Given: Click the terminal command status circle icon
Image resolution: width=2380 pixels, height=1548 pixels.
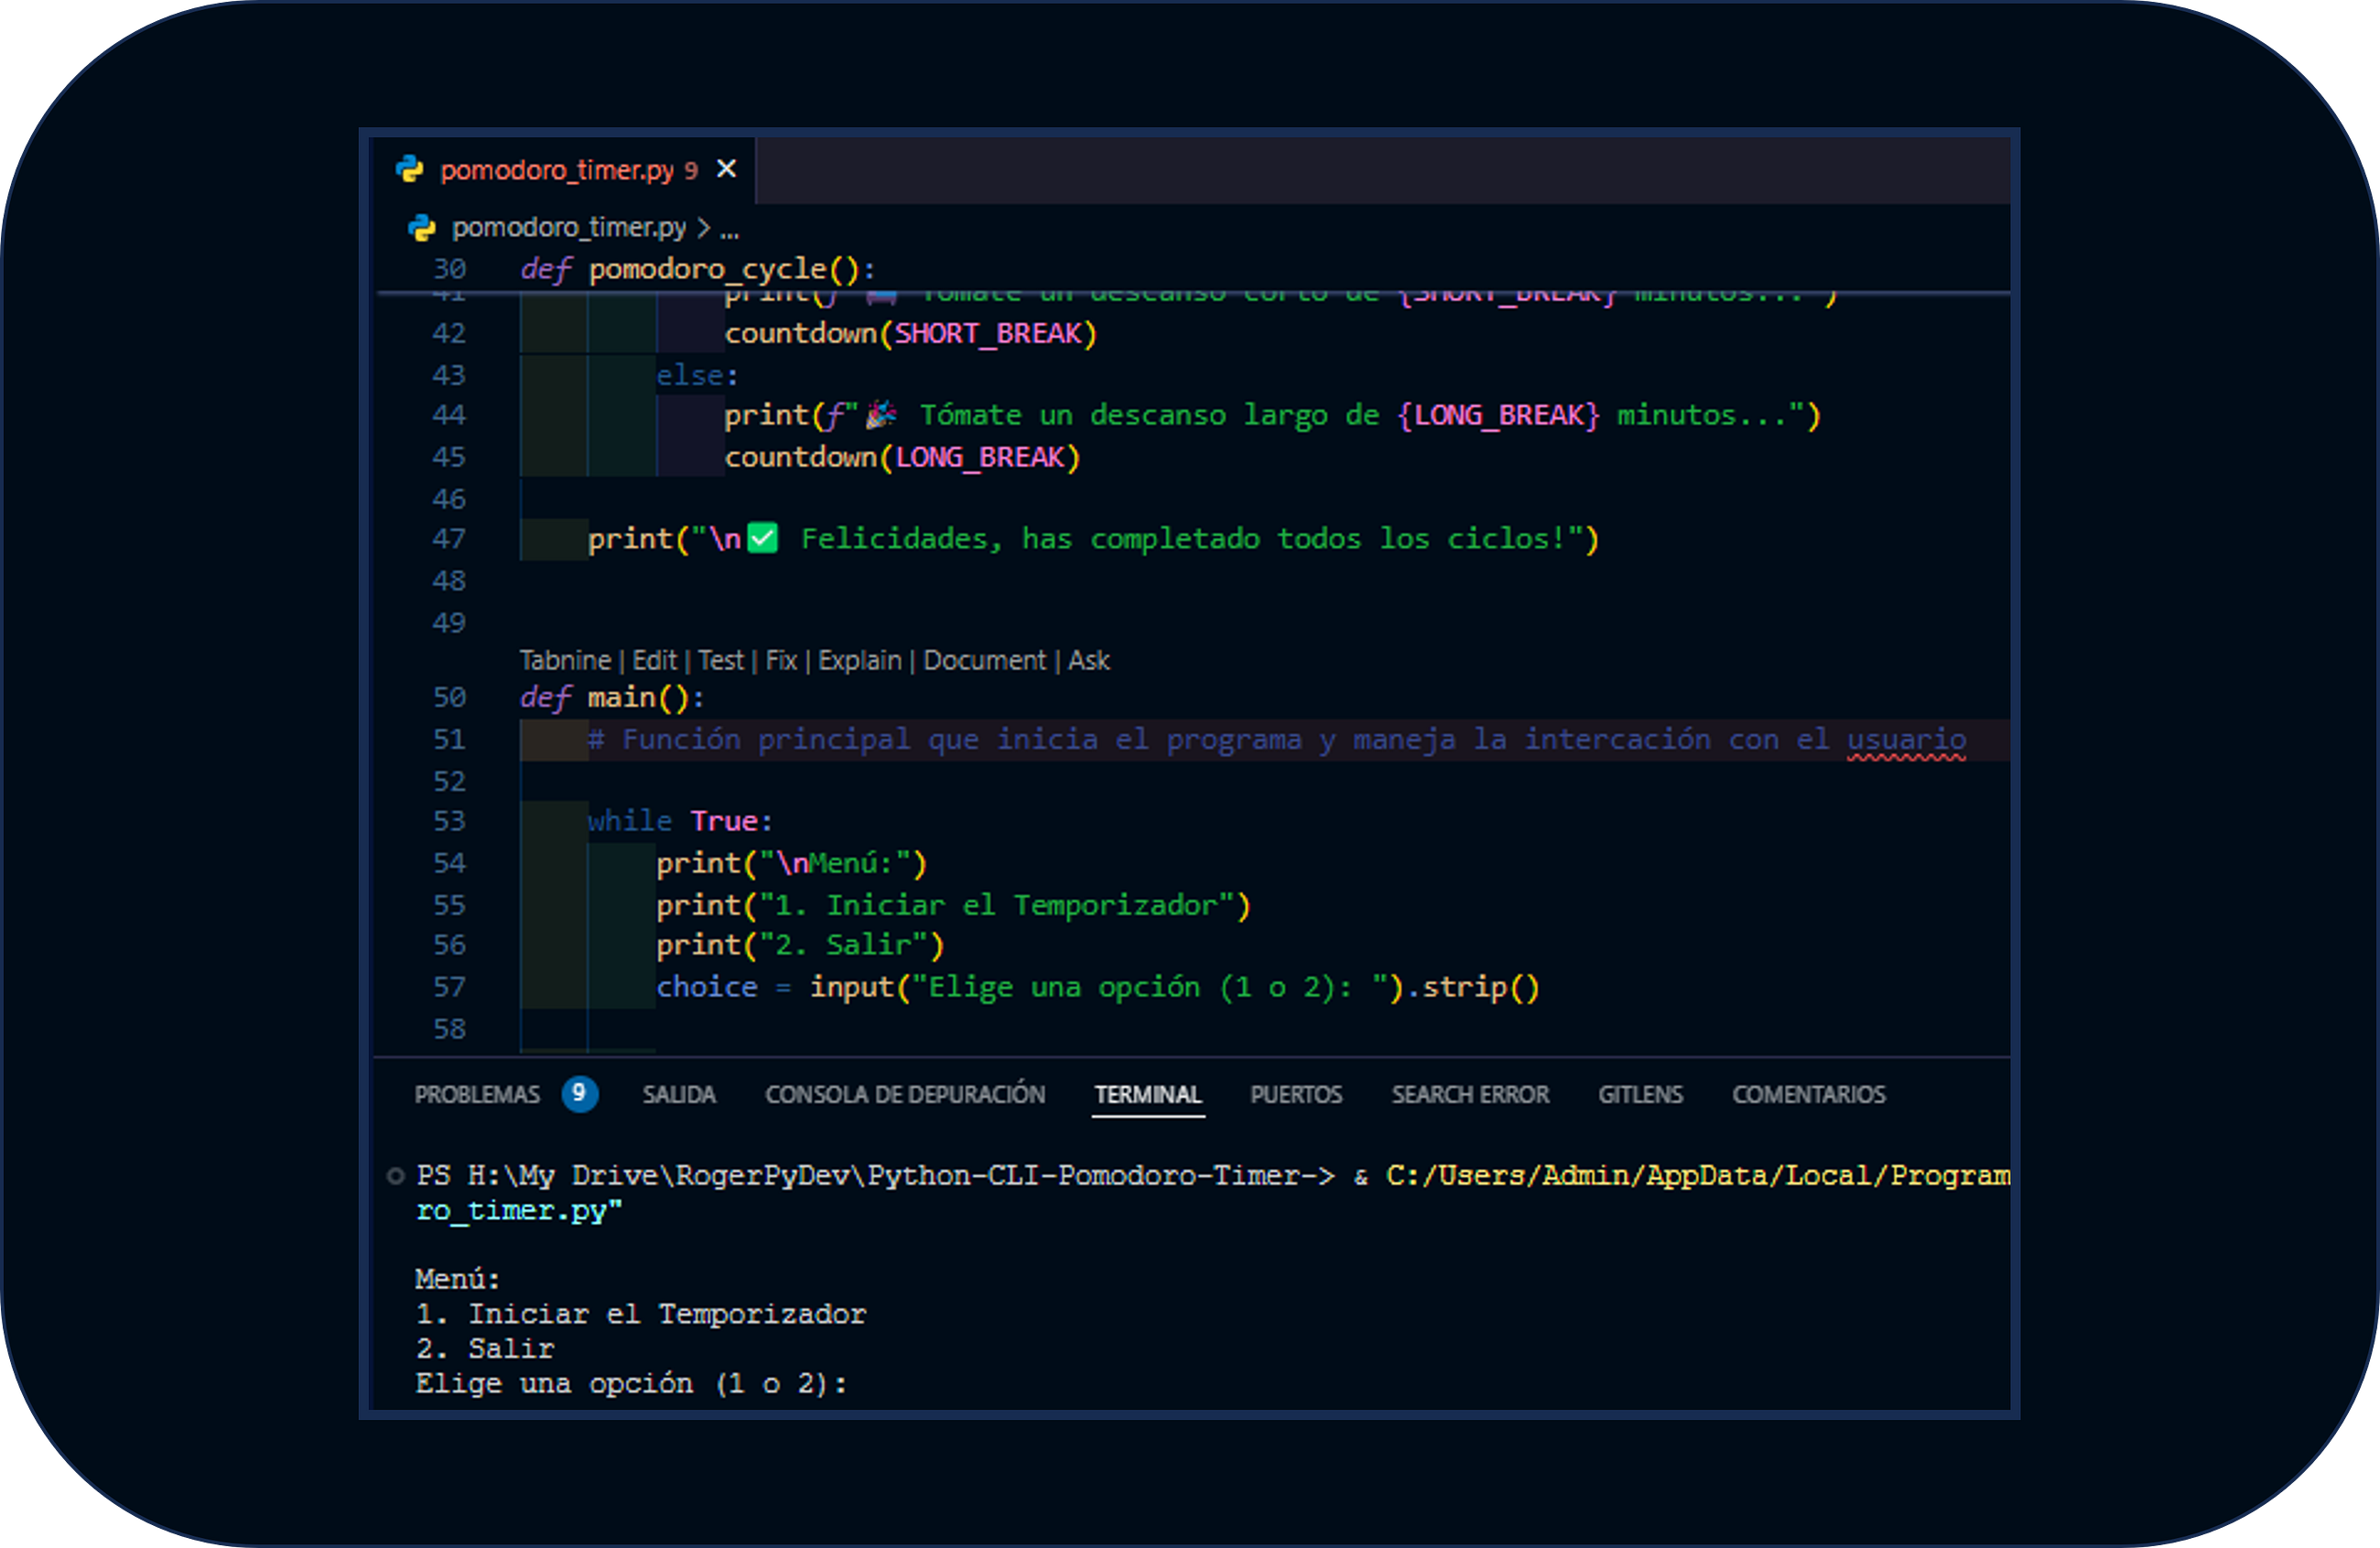Looking at the screenshot, I should [x=396, y=1175].
